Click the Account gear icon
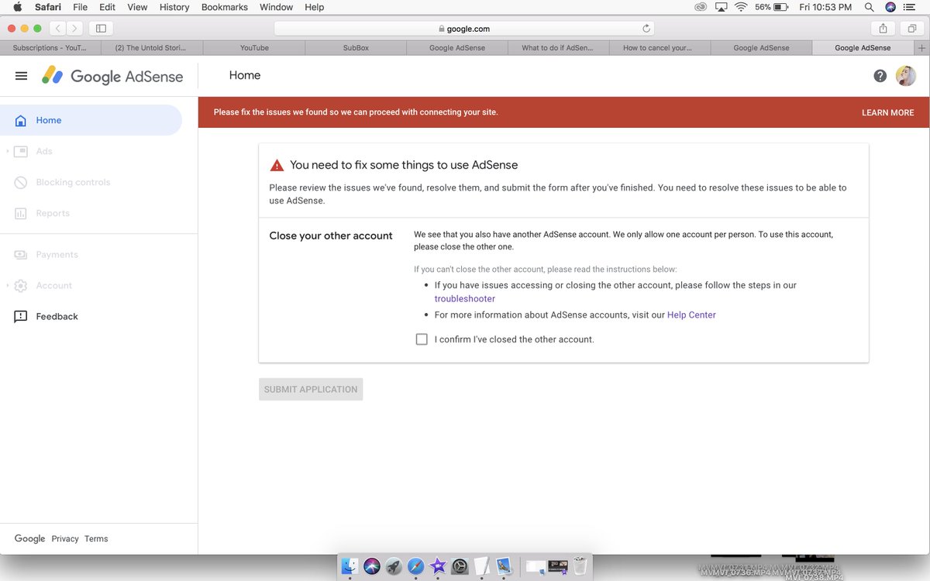 pyautogui.click(x=21, y=285)
